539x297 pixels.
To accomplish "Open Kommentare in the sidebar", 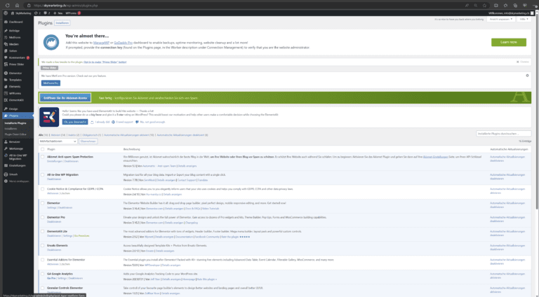I will (x=17, y=57).
